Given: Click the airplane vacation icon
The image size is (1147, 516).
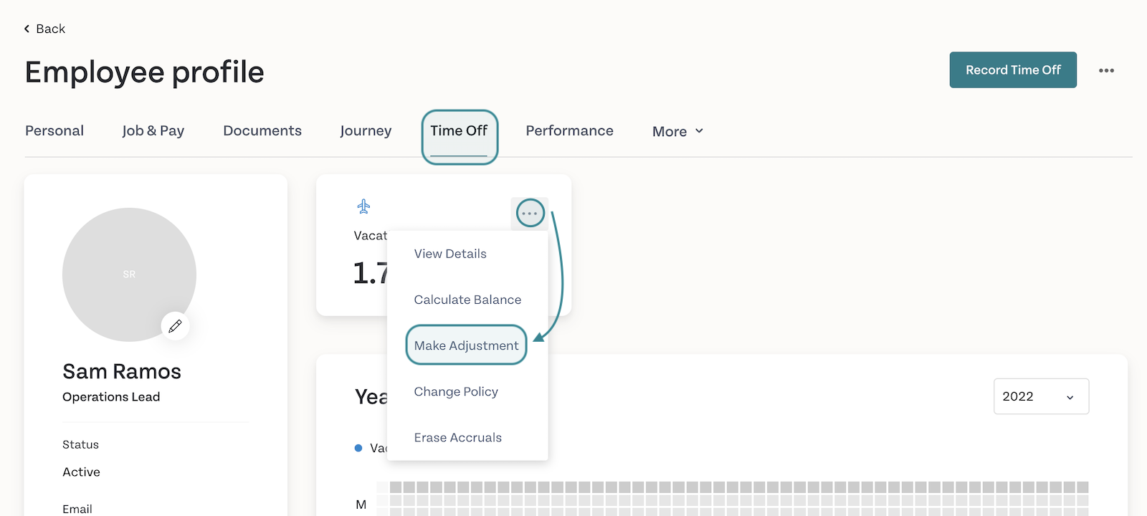Looking at the screenshot, I should (x=363, y=207).
